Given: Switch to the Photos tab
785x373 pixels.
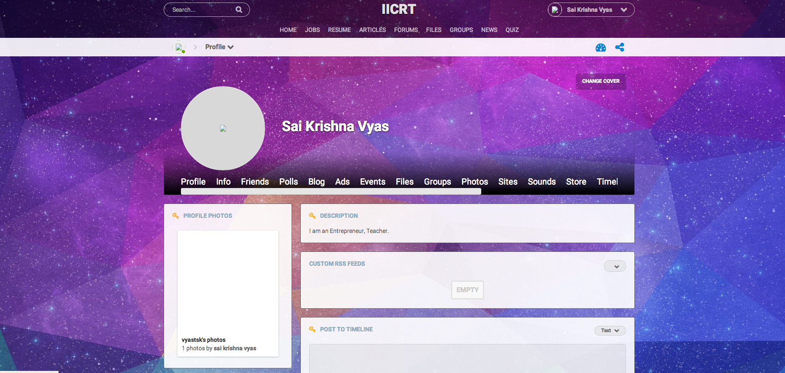Looking at the screenshot, I should (475, 182).
